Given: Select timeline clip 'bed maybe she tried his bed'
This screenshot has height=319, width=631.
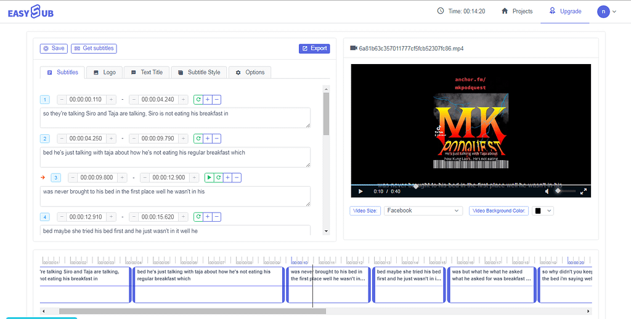Looking at the screenshot, I should [x=409, y=285].
